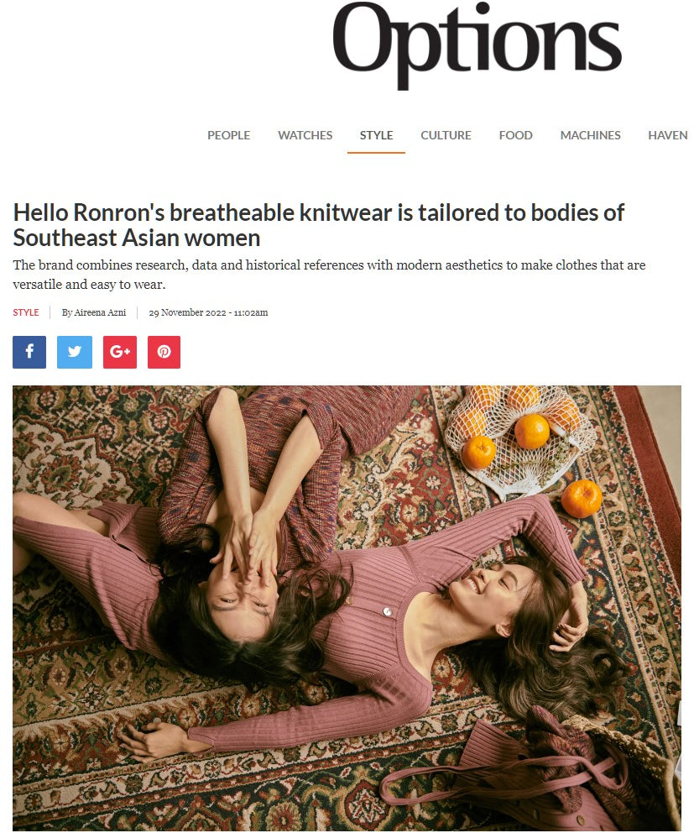
Task: Go to the HAVEN section
Action: coord(667,135)
